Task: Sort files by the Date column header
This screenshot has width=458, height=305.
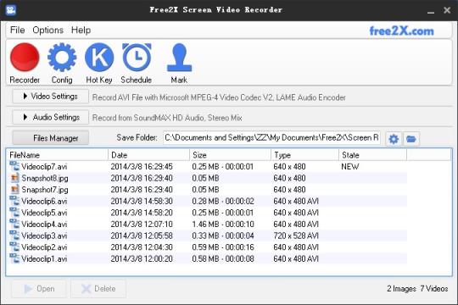Action: pos(149,155)
